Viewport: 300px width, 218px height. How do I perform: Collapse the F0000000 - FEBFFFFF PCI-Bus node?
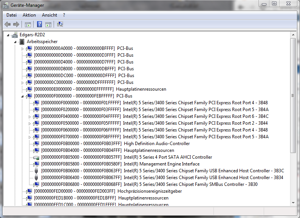tap(22, 96)
